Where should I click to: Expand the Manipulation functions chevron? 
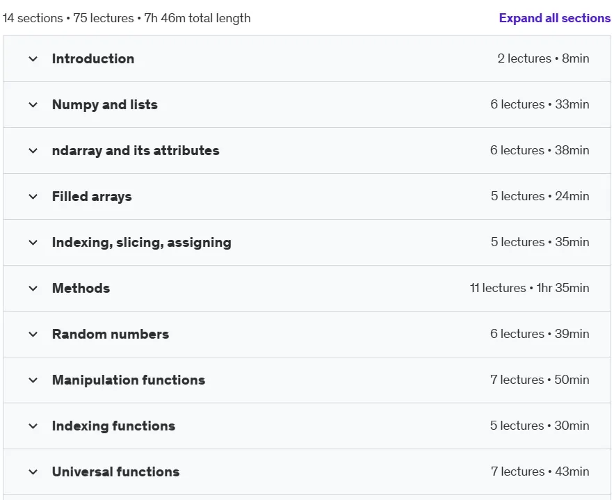(33, 380)
